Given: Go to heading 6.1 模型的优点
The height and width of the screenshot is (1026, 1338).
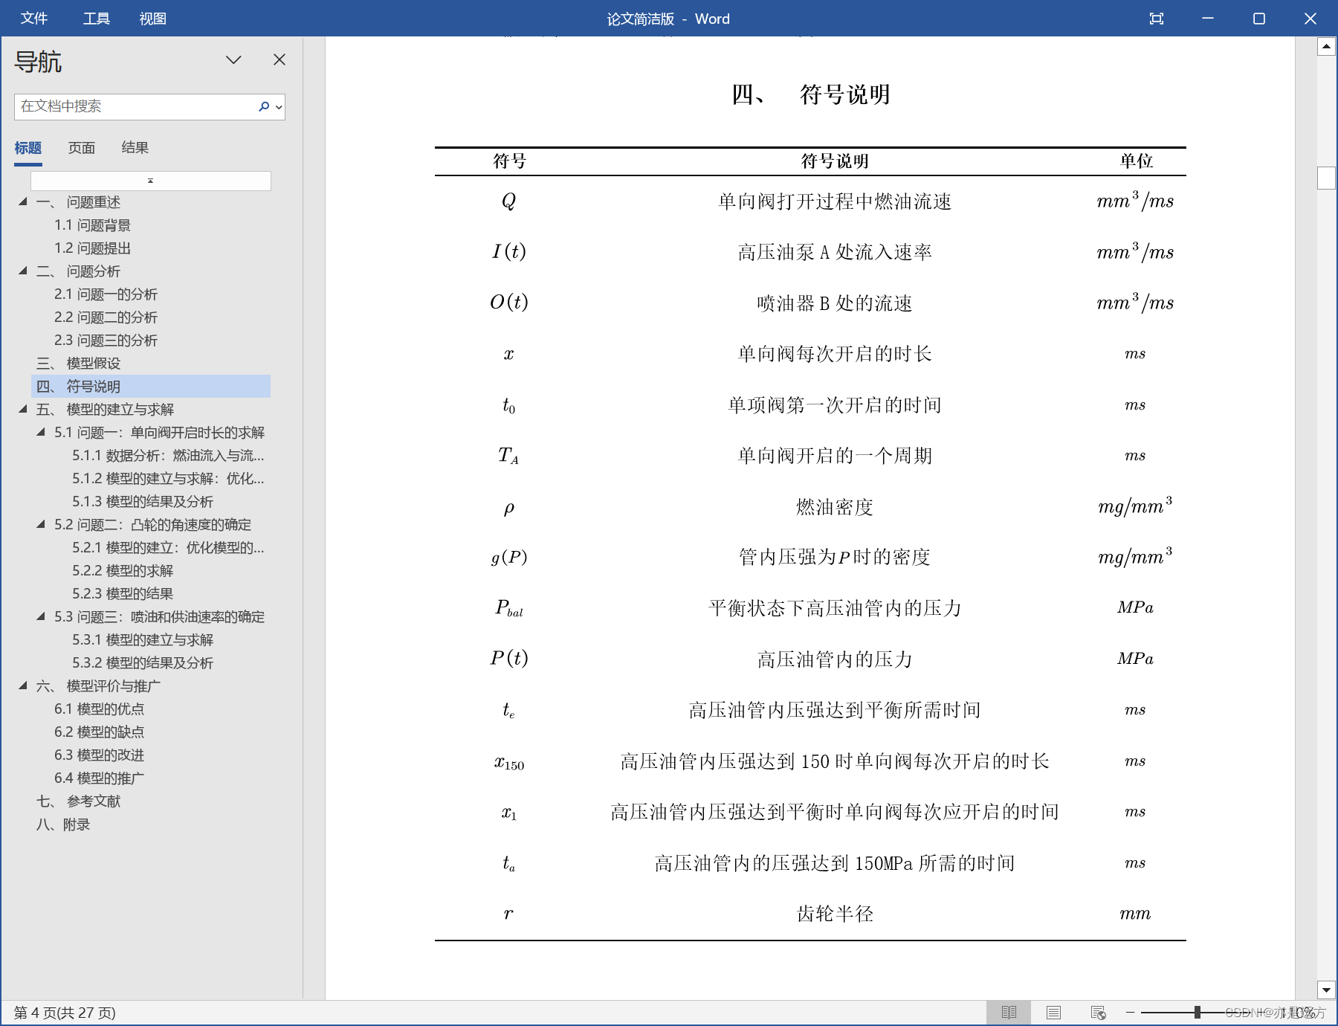Looking at the screenshot, I should (99, 709).
